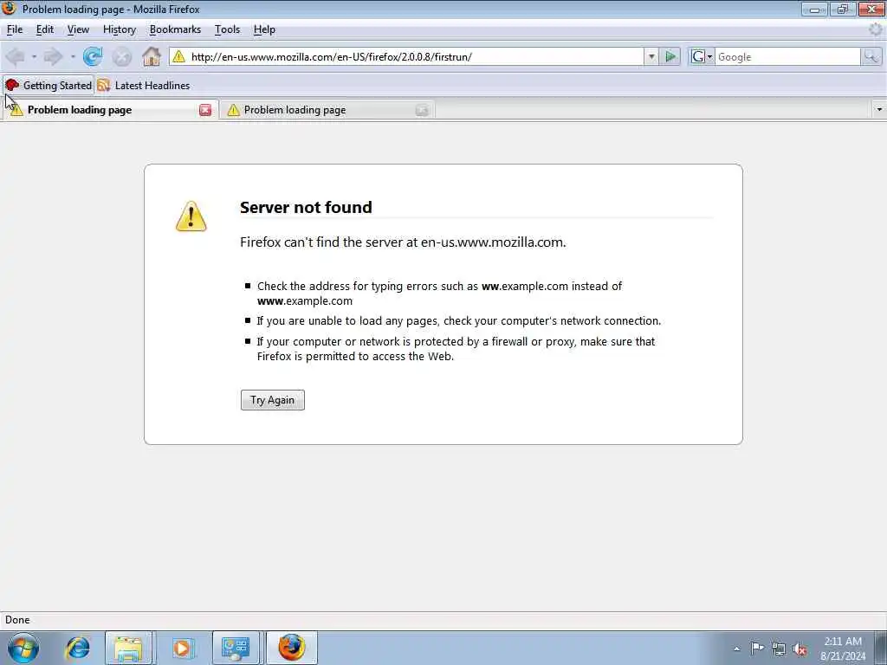Open Windows Explorer folder taskbar icon

tap(128, 648)
